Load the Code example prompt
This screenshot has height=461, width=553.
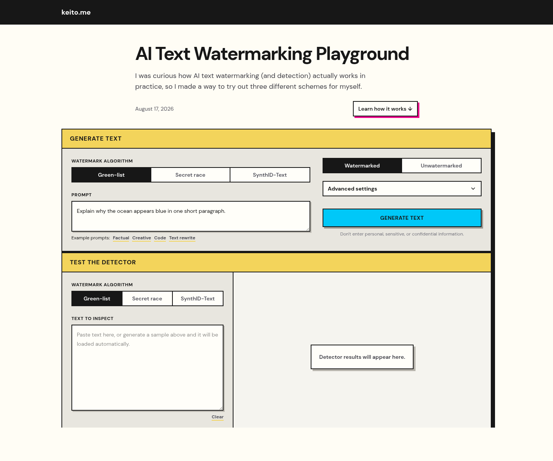160,238
